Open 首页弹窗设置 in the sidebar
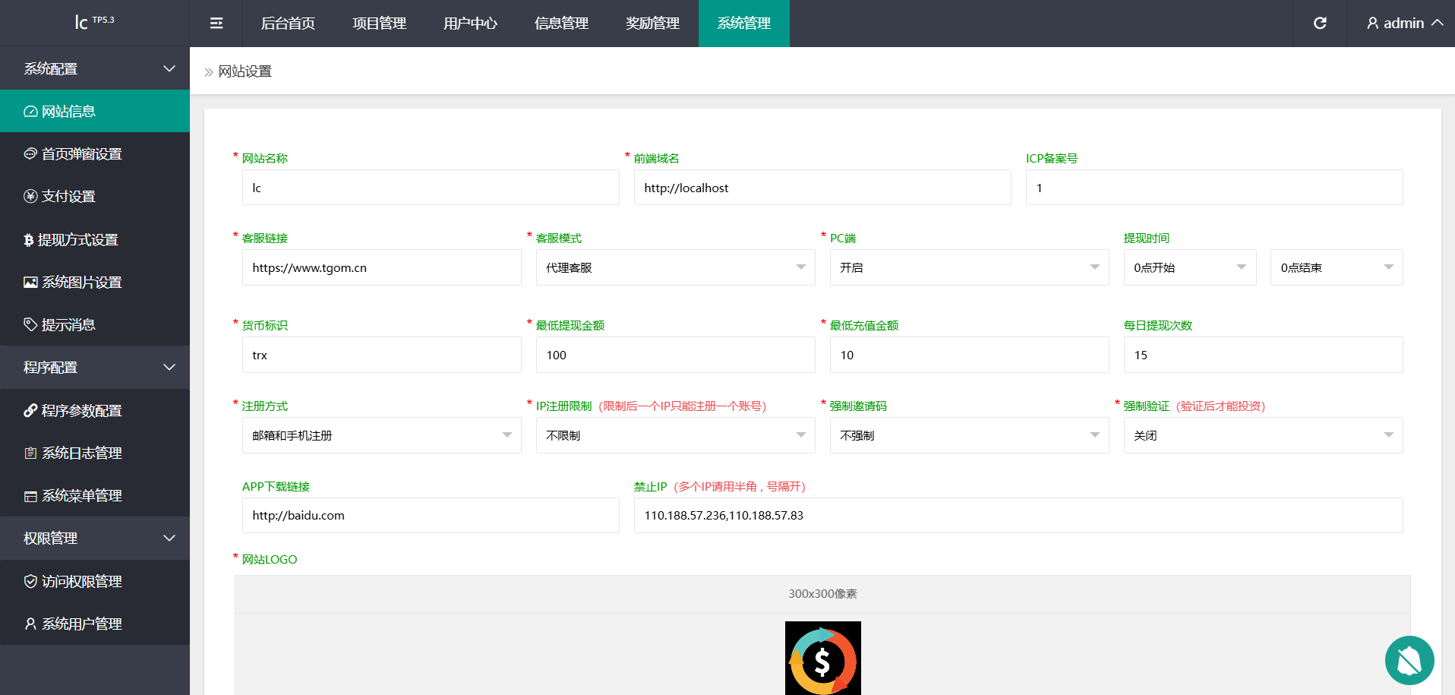Screen dimensions: 1455x695 click(x=81, y=154)
